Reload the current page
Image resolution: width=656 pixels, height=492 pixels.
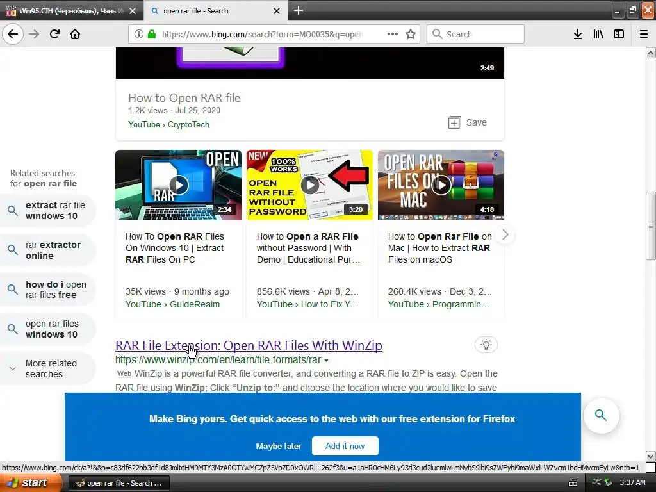click(x=54, y=34)
